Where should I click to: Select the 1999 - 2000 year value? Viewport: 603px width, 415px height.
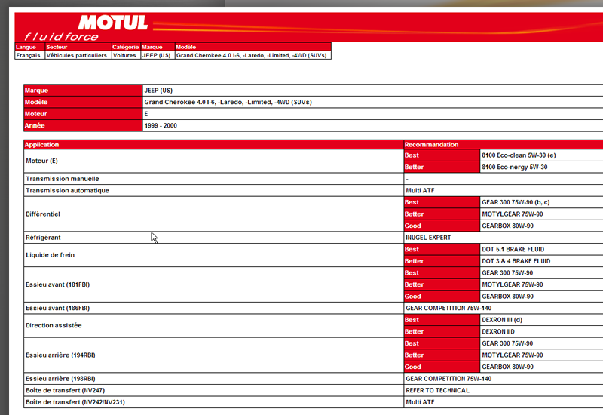tap(161, 125)
